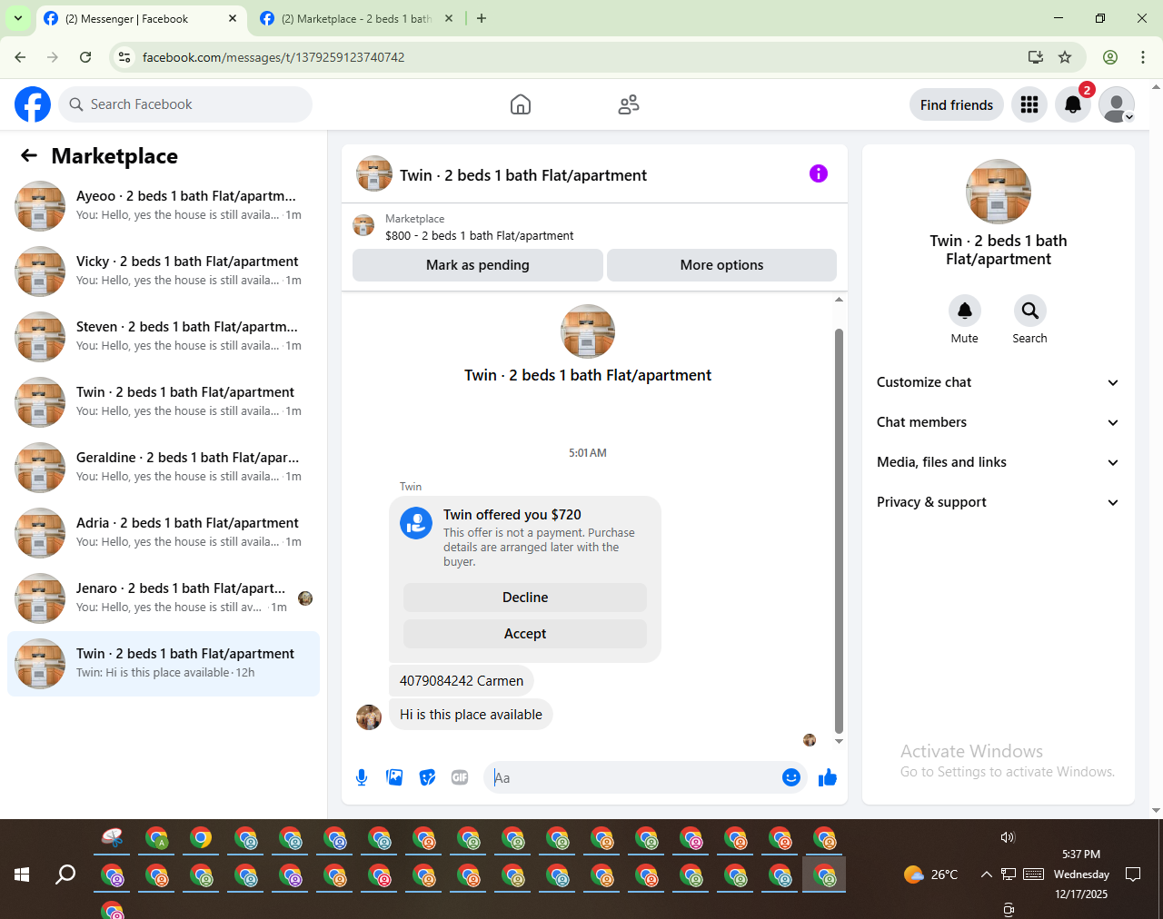The image size is (1163, 919).
Task: Record a voice clip with microphone icon
Action: click(x=362, y=777)
